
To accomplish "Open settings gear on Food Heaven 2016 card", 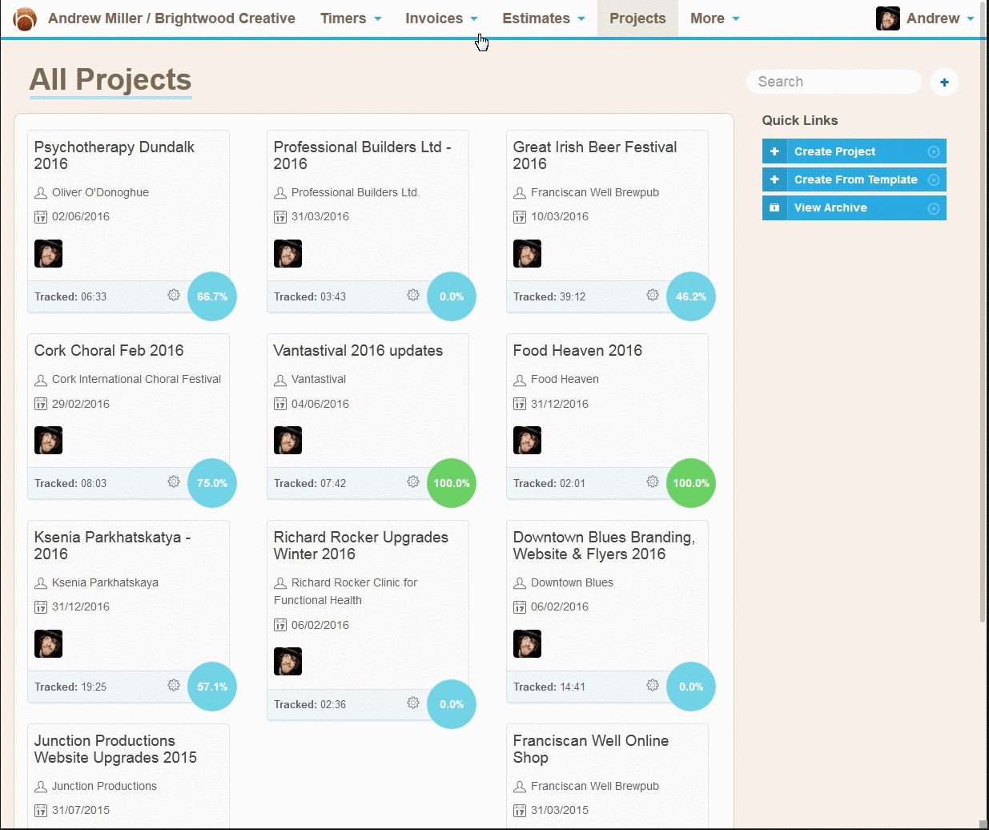I will (653, 481).
